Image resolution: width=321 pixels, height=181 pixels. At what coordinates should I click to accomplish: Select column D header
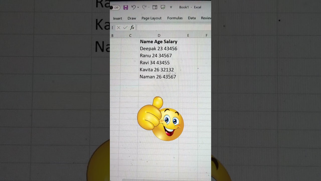pos(159,36)
